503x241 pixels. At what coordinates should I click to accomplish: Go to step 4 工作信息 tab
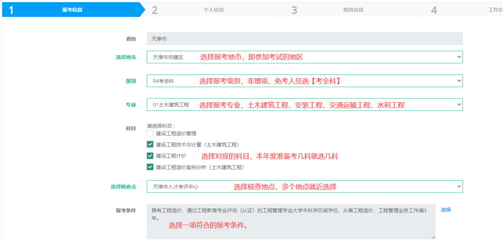pos(461,10)
